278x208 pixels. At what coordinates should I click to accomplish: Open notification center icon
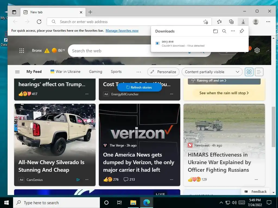point(269,203)
